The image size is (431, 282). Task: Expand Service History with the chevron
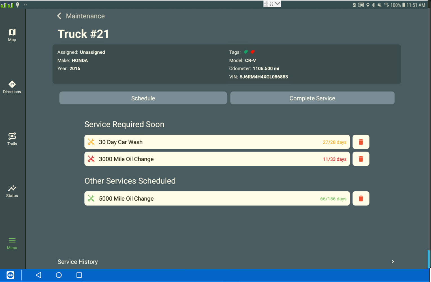(393, 262)
